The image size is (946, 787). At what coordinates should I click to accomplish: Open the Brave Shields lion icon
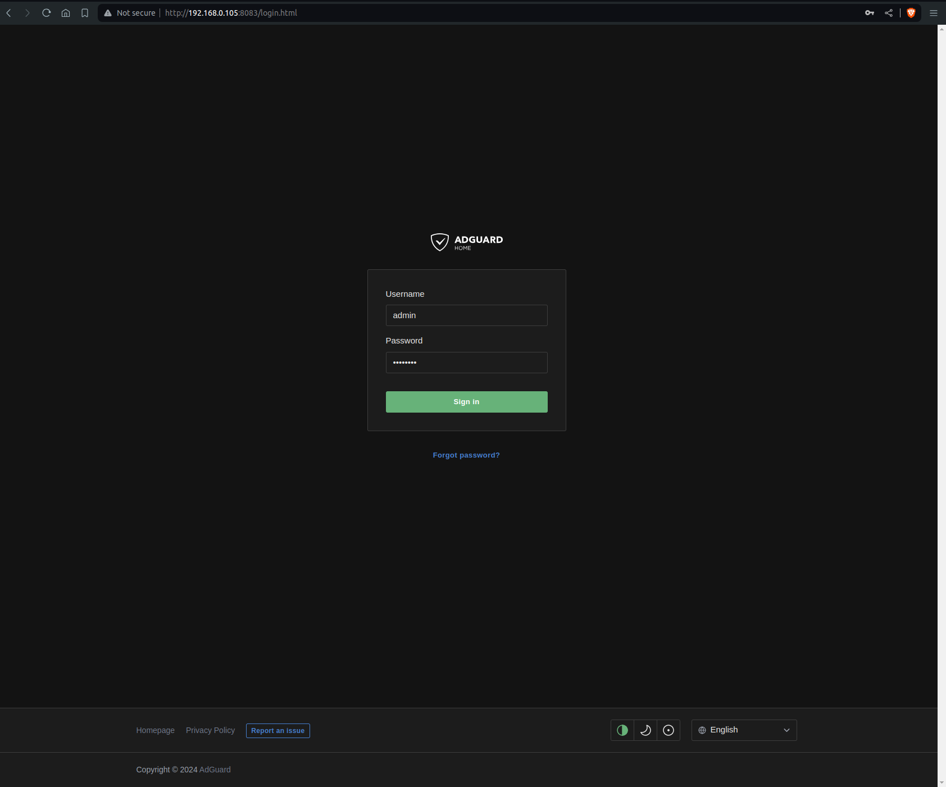[x=911, y=13]
